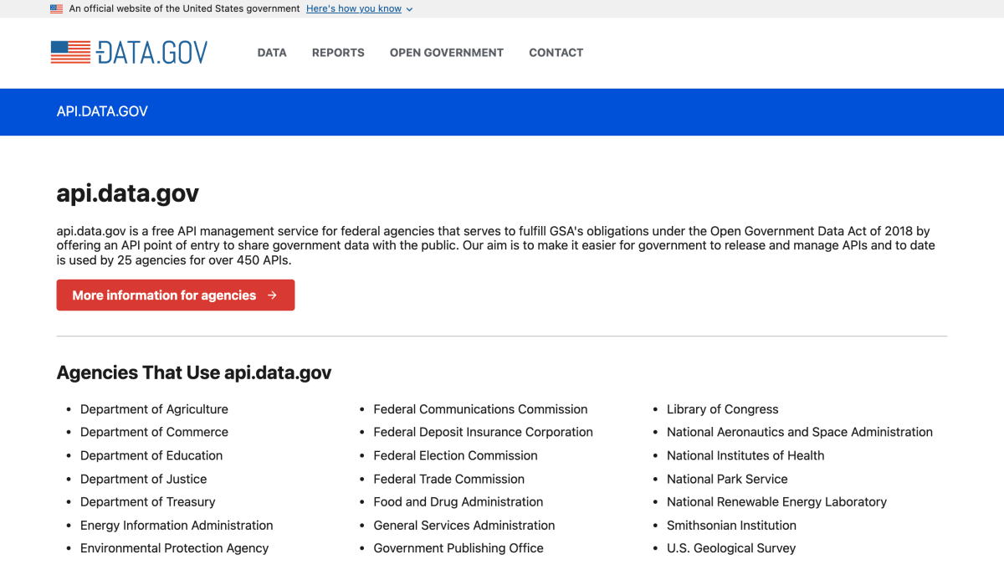Click the API.DATA.GOV banner link
Screen dimensions: 1004x565
[x=102, y=111]
